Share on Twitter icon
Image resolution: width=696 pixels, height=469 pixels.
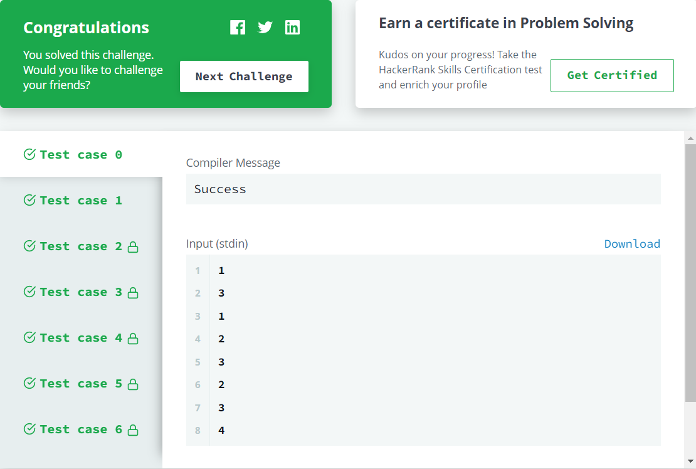point(265,28)
